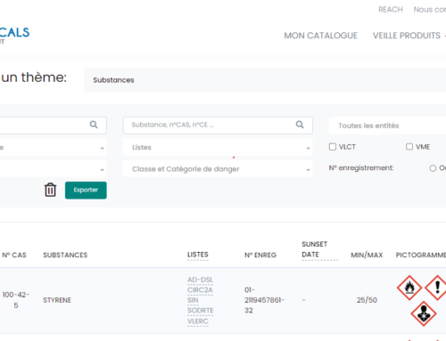Click the VLERC list link
The height and width of the screenshot is (341, 446).
198,321
